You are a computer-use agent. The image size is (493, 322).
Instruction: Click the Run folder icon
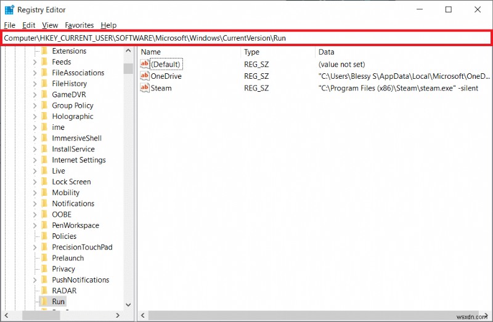tap(44, 302)
